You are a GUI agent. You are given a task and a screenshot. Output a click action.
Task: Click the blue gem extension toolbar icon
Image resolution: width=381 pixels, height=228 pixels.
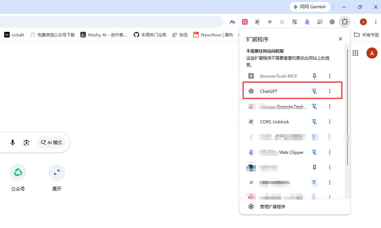click(x=270, y=22)
